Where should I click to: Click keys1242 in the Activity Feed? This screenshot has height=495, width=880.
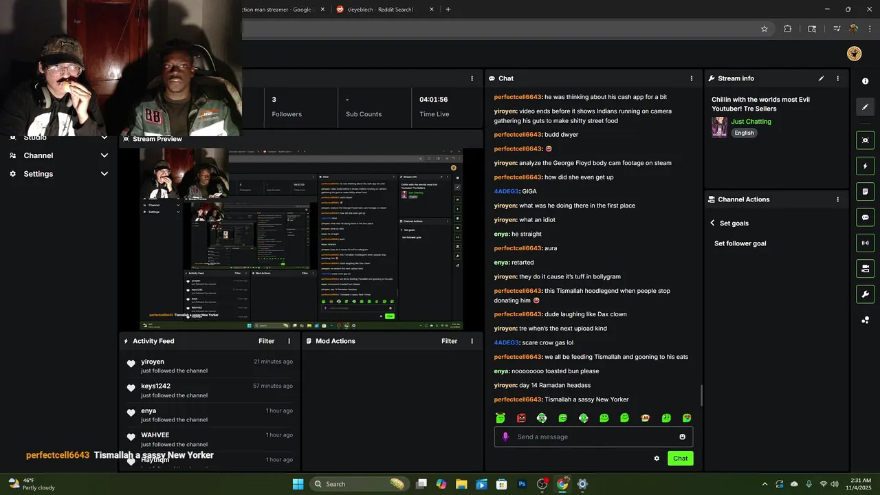pos(155,386)
